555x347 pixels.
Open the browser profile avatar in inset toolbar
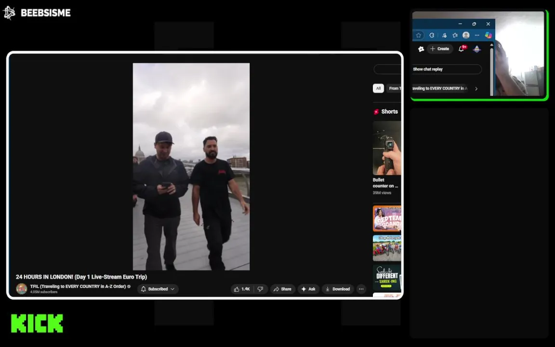(x=466, y=35)
